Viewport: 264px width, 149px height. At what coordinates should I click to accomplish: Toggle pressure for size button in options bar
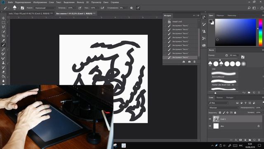[138, 8]
